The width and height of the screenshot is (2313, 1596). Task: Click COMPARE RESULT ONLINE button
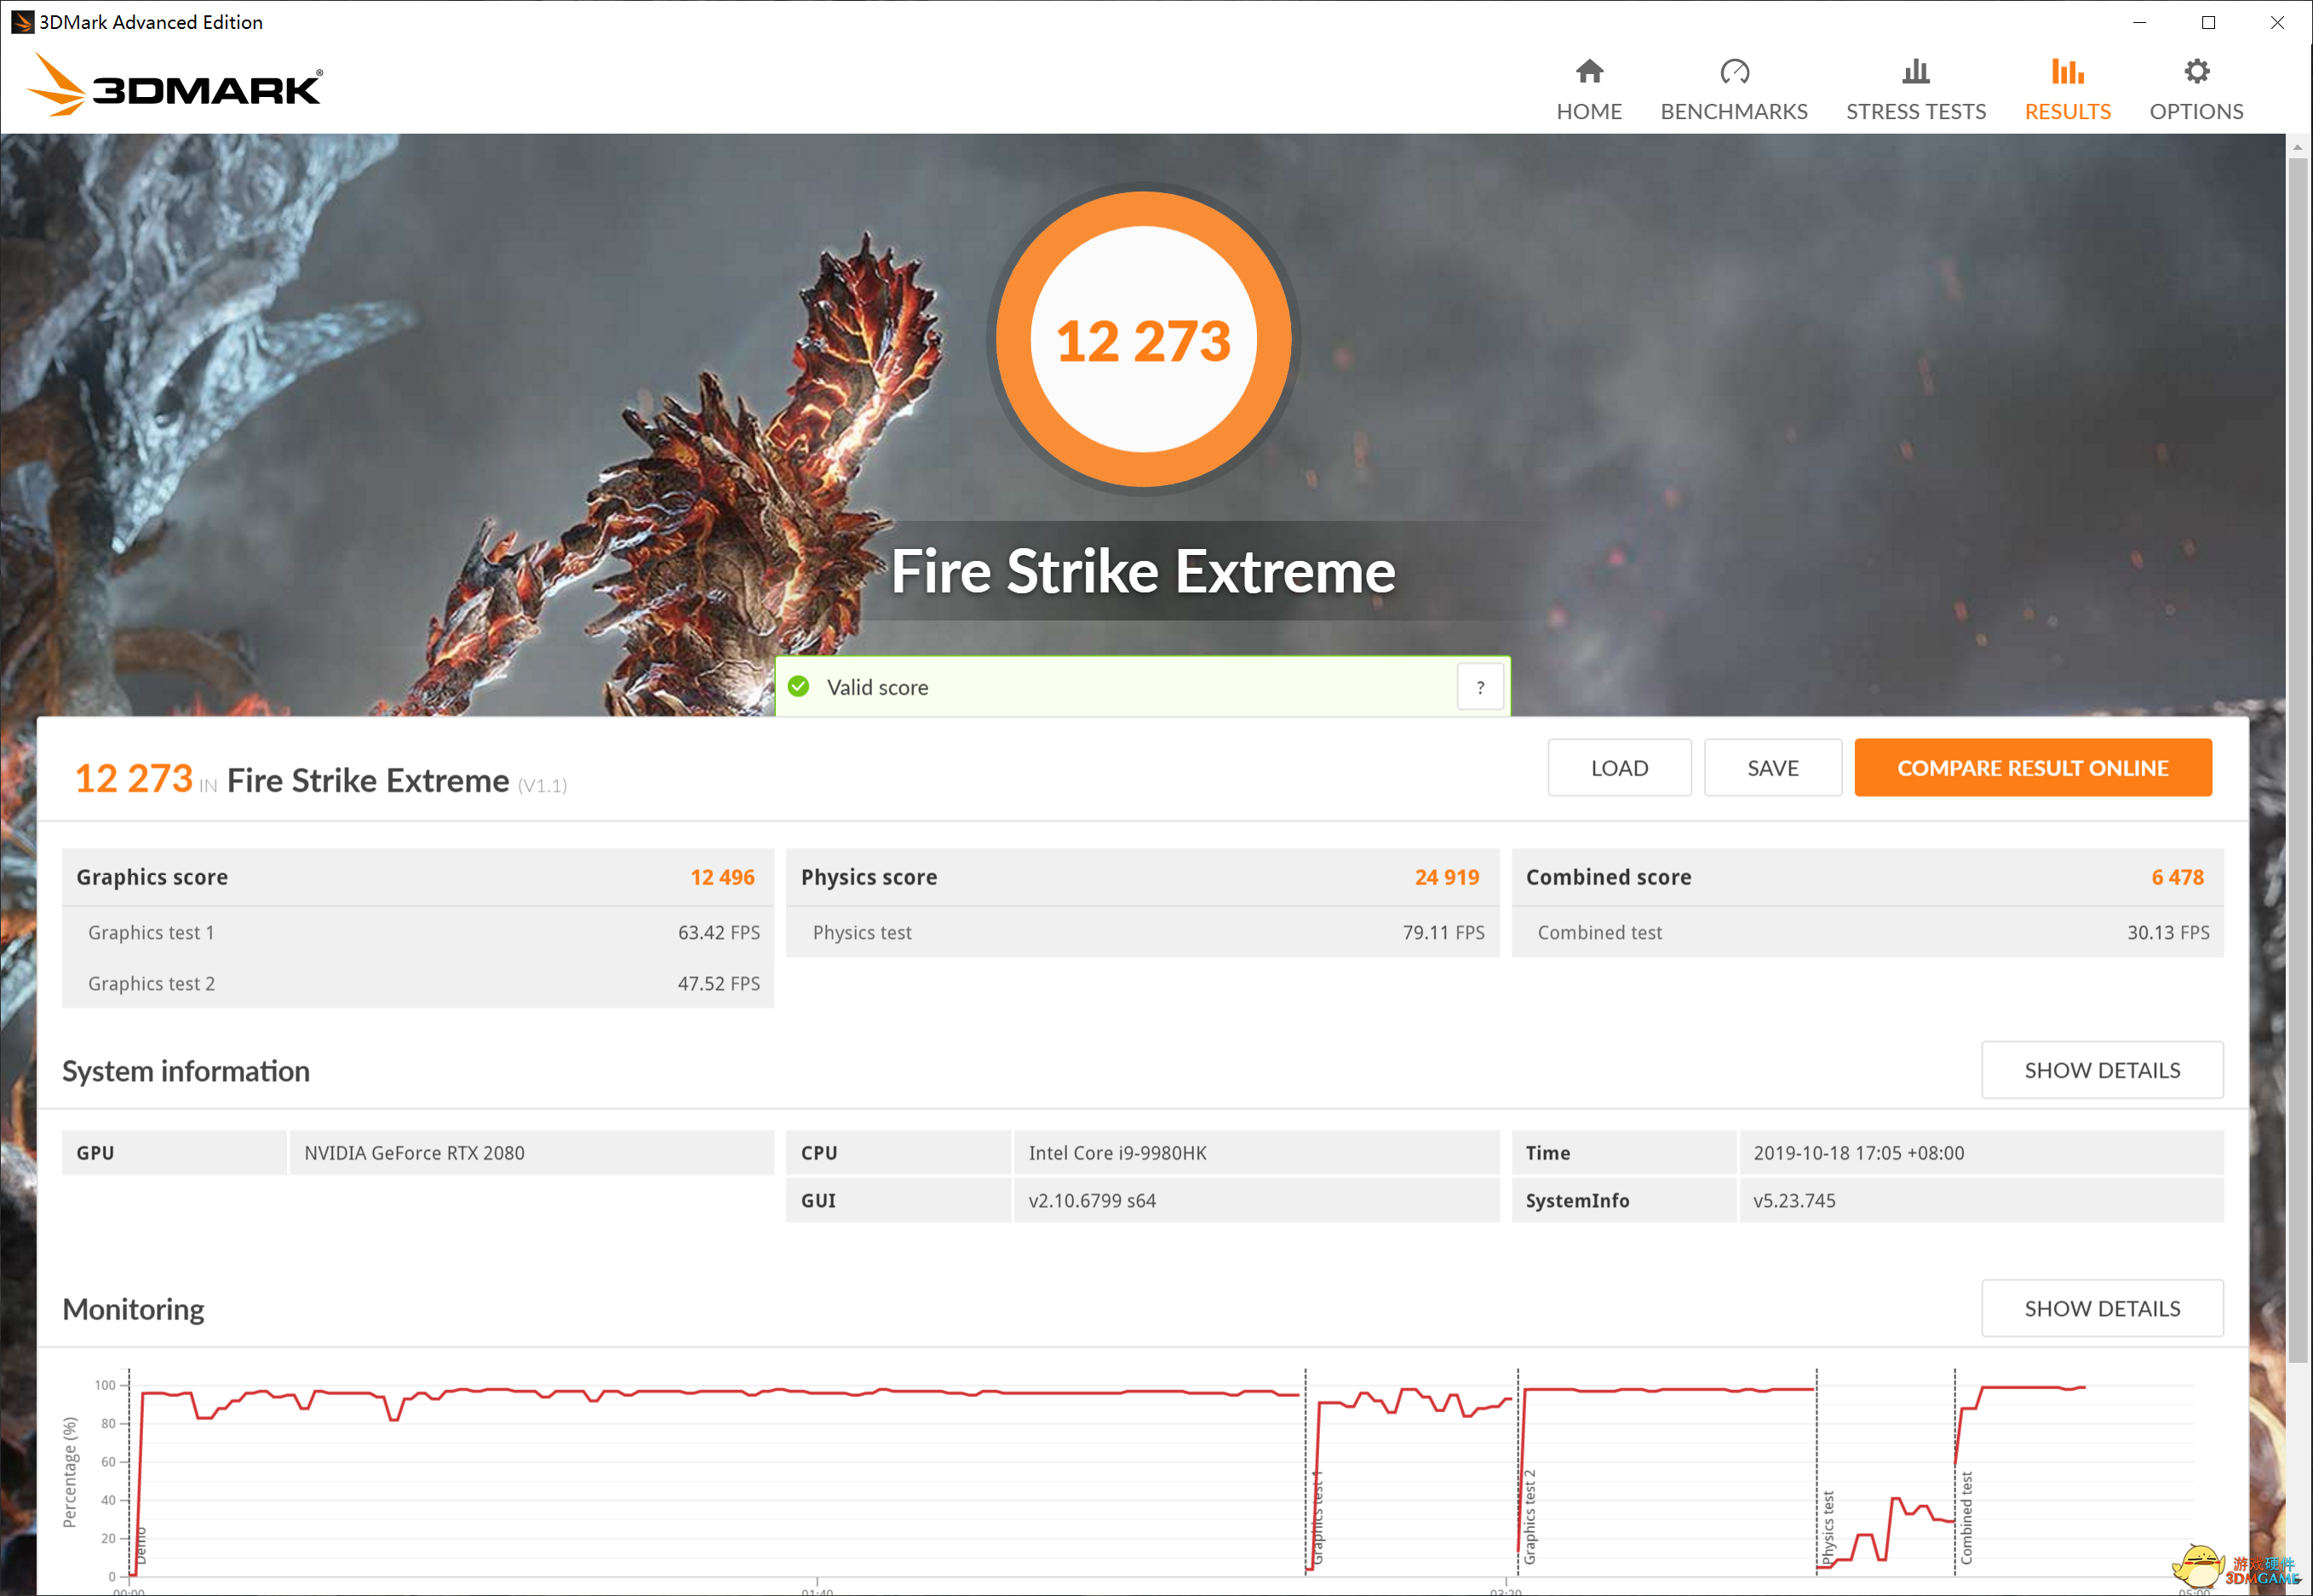pyautogui.click(x=2032, y=768)
